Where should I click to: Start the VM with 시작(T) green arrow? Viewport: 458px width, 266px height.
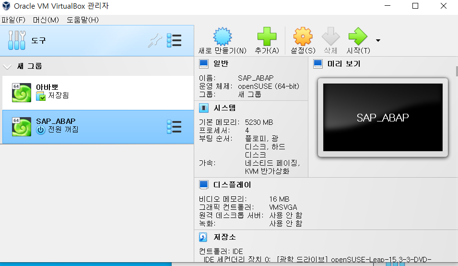point(358,36)
